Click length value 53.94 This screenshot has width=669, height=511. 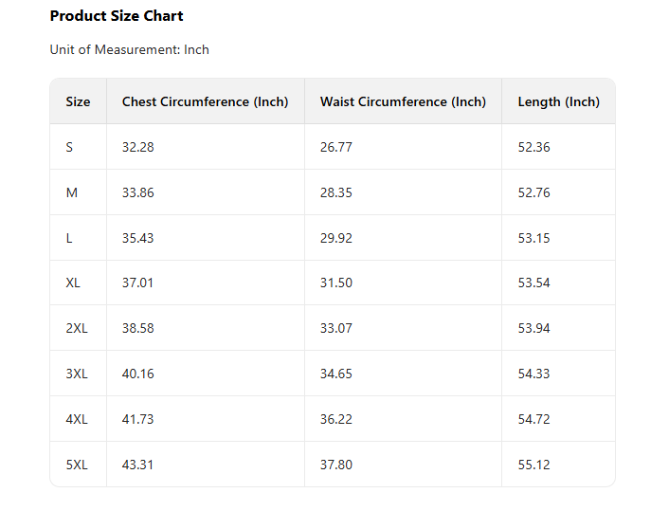point(533,328)
